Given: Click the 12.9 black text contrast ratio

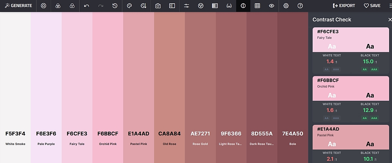Looking at the screenshot, I should click(x=368, y=110).
